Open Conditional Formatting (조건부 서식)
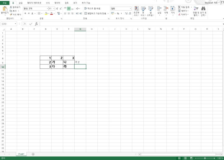This screenshot has width=224, height=160. [x=137, y=11]
